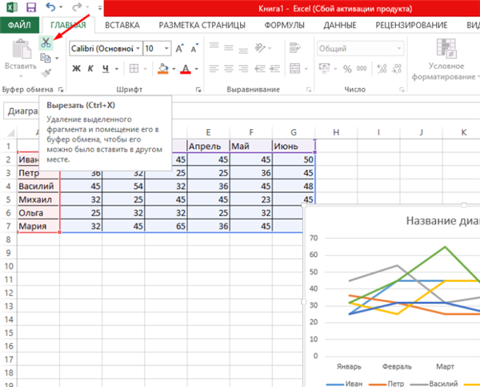Click the Undo arrow icon
This screenshot has width=480, height=387.
(x=50, y=6)
